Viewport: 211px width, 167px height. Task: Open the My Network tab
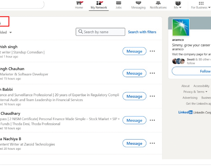point(99,5)
